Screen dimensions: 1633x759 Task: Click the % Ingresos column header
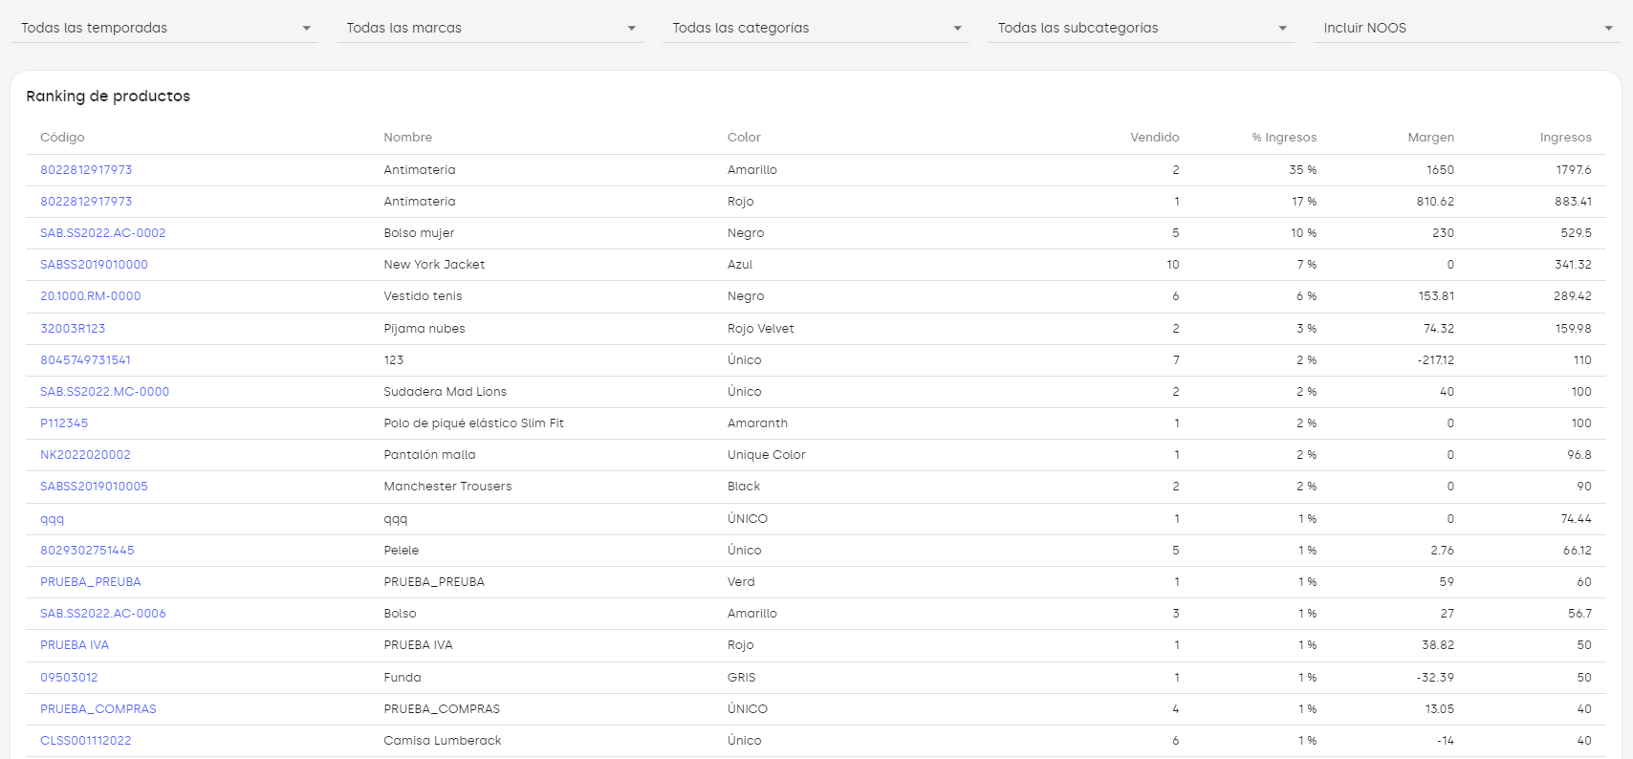(1284, 137)
